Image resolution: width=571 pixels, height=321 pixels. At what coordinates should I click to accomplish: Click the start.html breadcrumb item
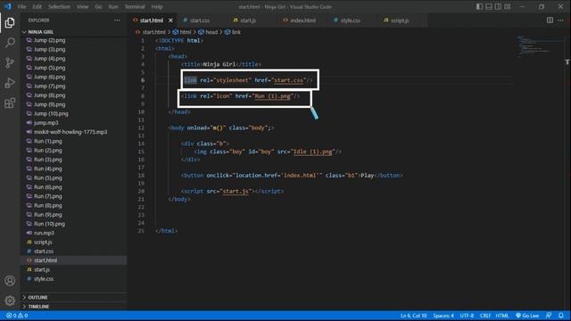[x=151, y=32]
